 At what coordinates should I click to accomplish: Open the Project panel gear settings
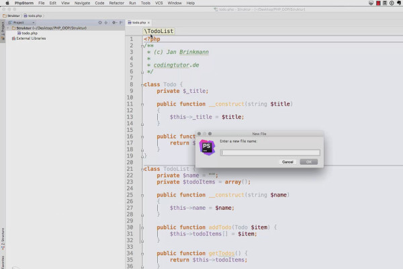(114, 23)
